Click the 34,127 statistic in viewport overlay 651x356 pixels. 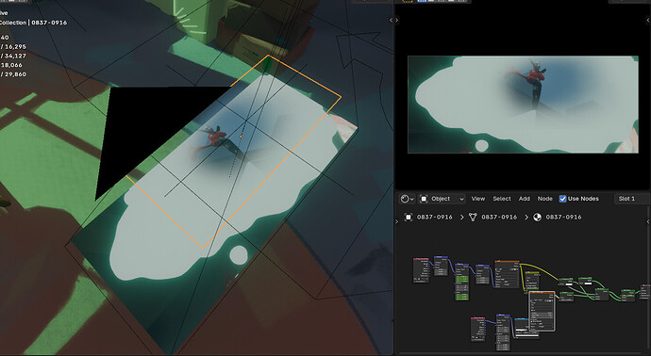pyautogui.click(x=15, y=56)
